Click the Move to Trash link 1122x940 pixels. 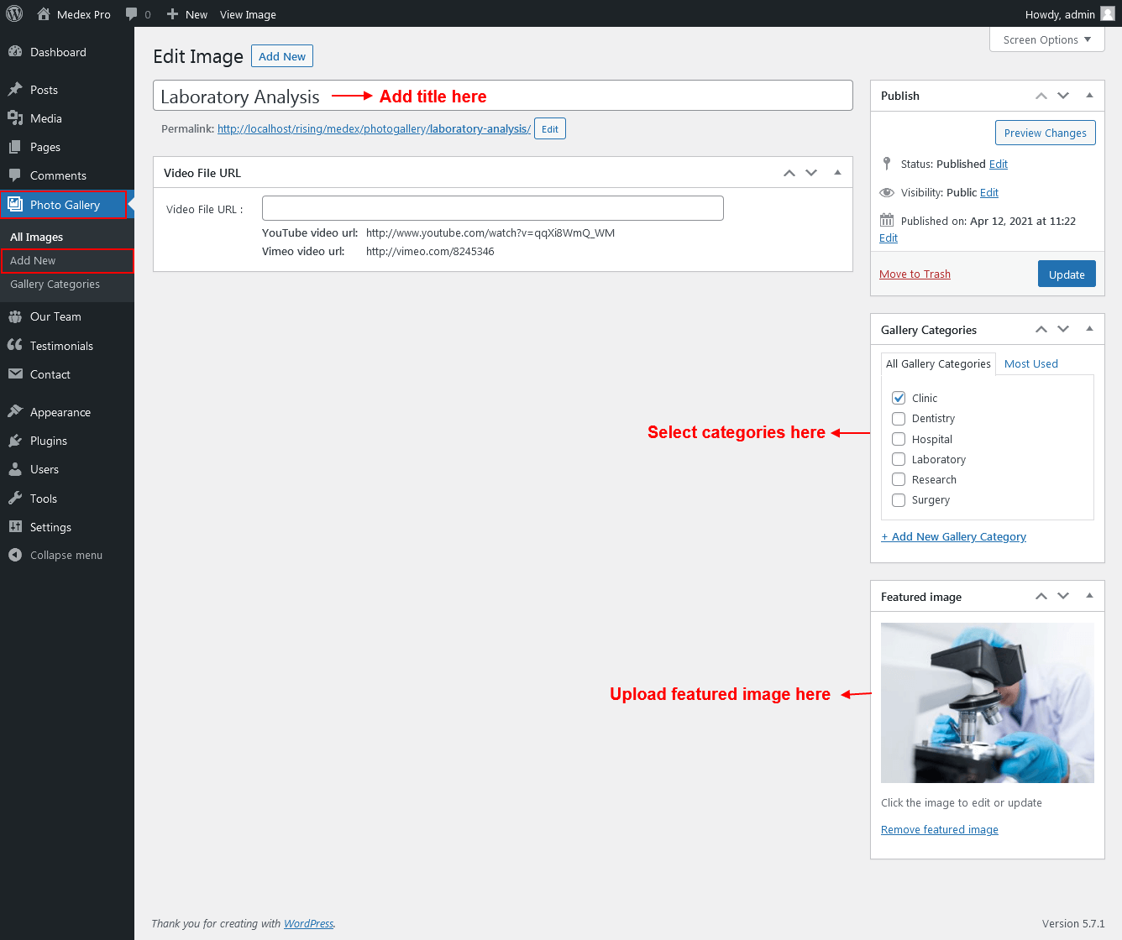click(x=915, y=274)
